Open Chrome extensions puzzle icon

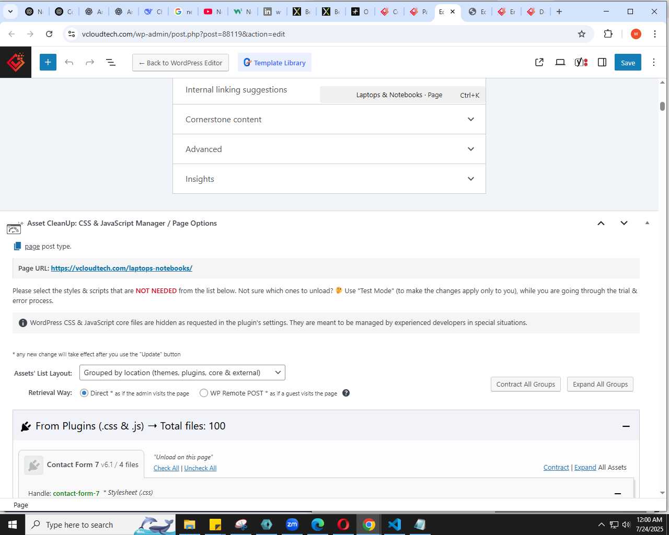point(608,34)
